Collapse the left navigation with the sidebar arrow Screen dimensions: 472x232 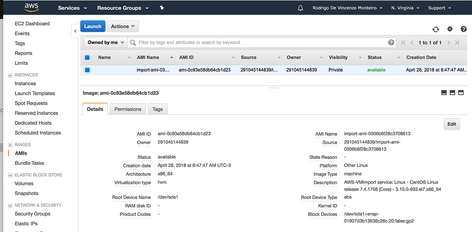coord(75,30)
